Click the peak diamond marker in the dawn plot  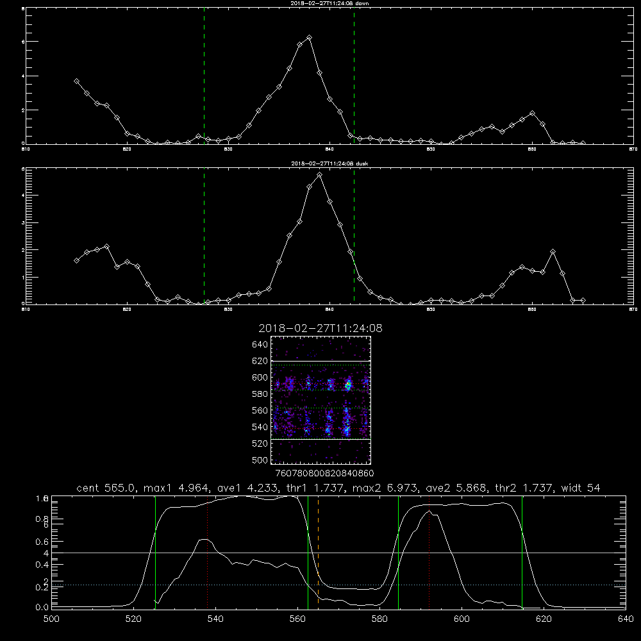[310, 38]
